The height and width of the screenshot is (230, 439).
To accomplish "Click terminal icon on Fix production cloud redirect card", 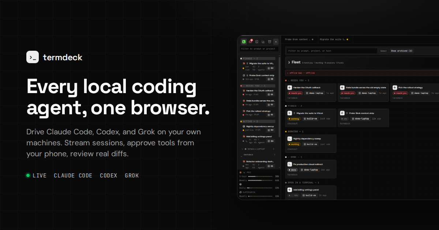I will click(x=289, y=164).
